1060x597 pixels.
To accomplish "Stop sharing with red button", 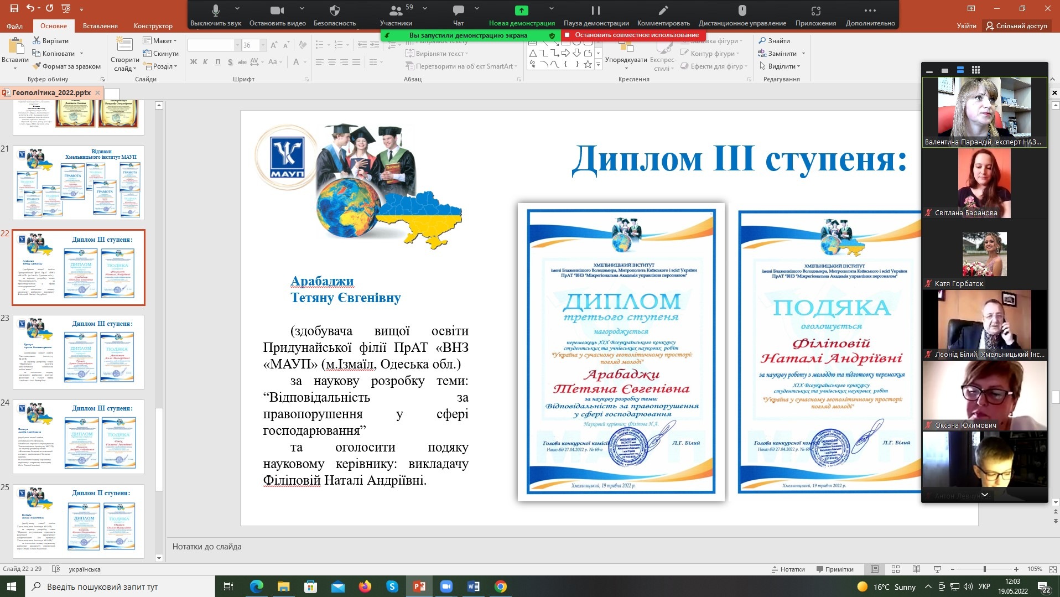I will (x=631, y=35).
